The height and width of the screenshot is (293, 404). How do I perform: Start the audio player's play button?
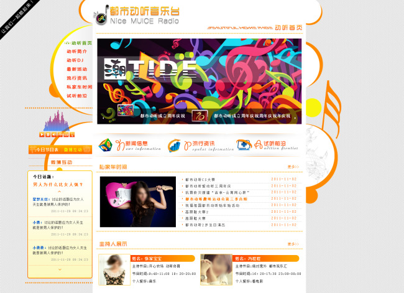[x=42, y=134]
